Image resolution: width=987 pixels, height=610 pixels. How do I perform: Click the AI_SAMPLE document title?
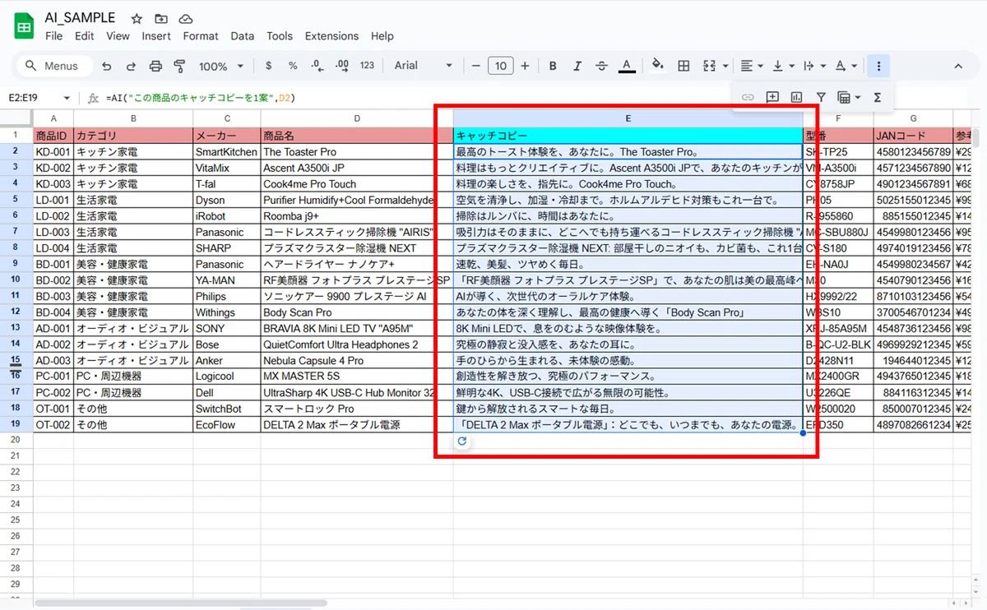tap(80, 18)
